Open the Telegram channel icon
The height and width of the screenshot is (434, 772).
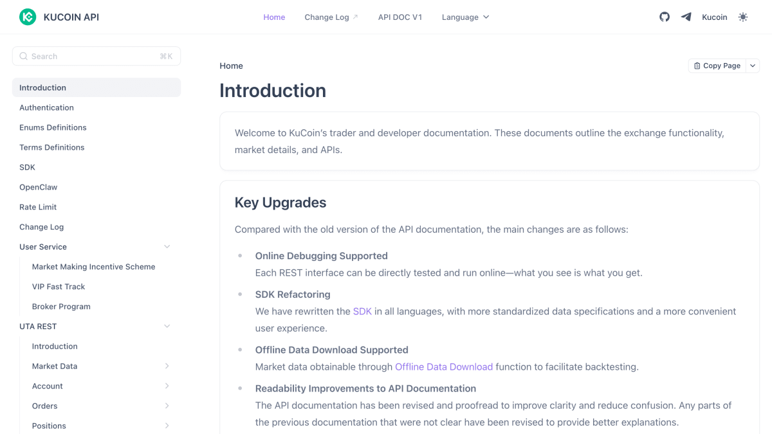coord(686,17)
